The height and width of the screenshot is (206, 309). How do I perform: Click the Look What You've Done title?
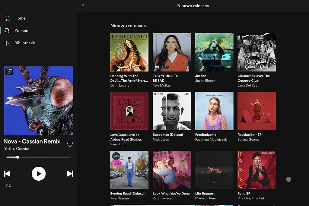click(171, 194)
